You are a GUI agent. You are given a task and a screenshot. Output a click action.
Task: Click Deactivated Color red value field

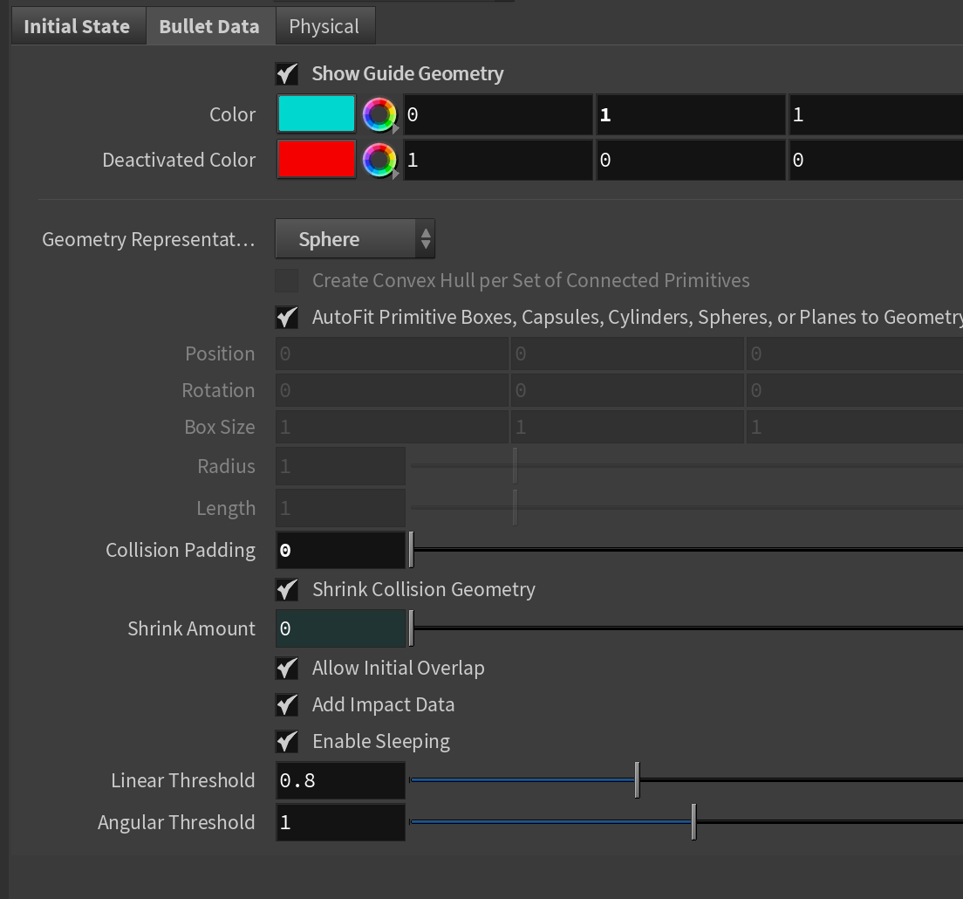click(x=498, y=161)
